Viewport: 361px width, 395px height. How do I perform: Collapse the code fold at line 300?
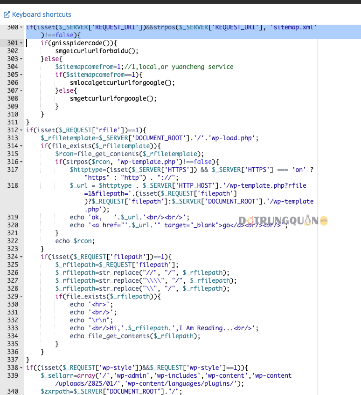21,27
